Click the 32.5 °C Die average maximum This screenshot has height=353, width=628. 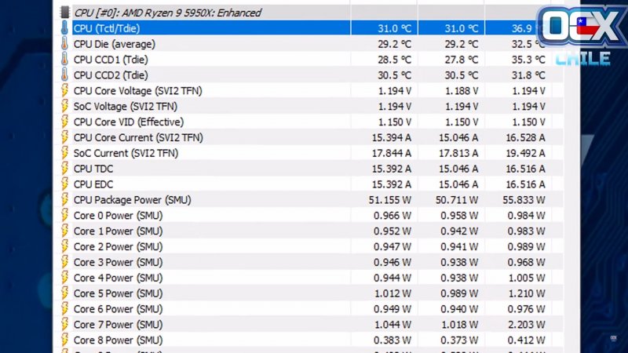527,44
